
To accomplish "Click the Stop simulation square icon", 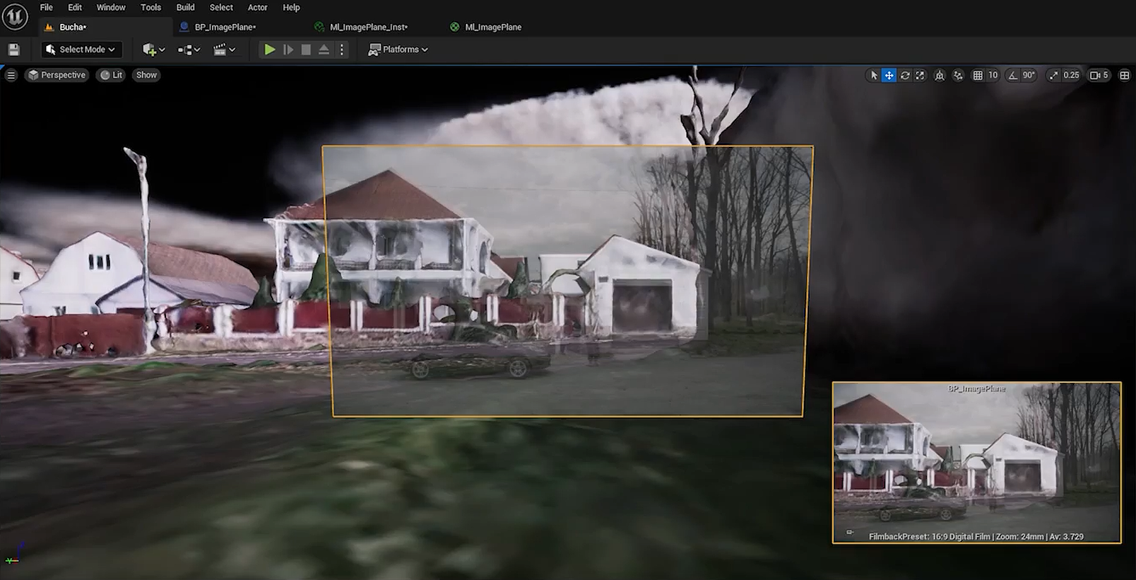I will click(x=306, y=50).
